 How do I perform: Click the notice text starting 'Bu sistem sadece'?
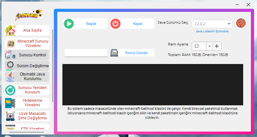tap(152, 113)
